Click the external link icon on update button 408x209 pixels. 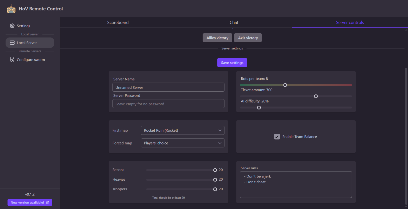47,202
